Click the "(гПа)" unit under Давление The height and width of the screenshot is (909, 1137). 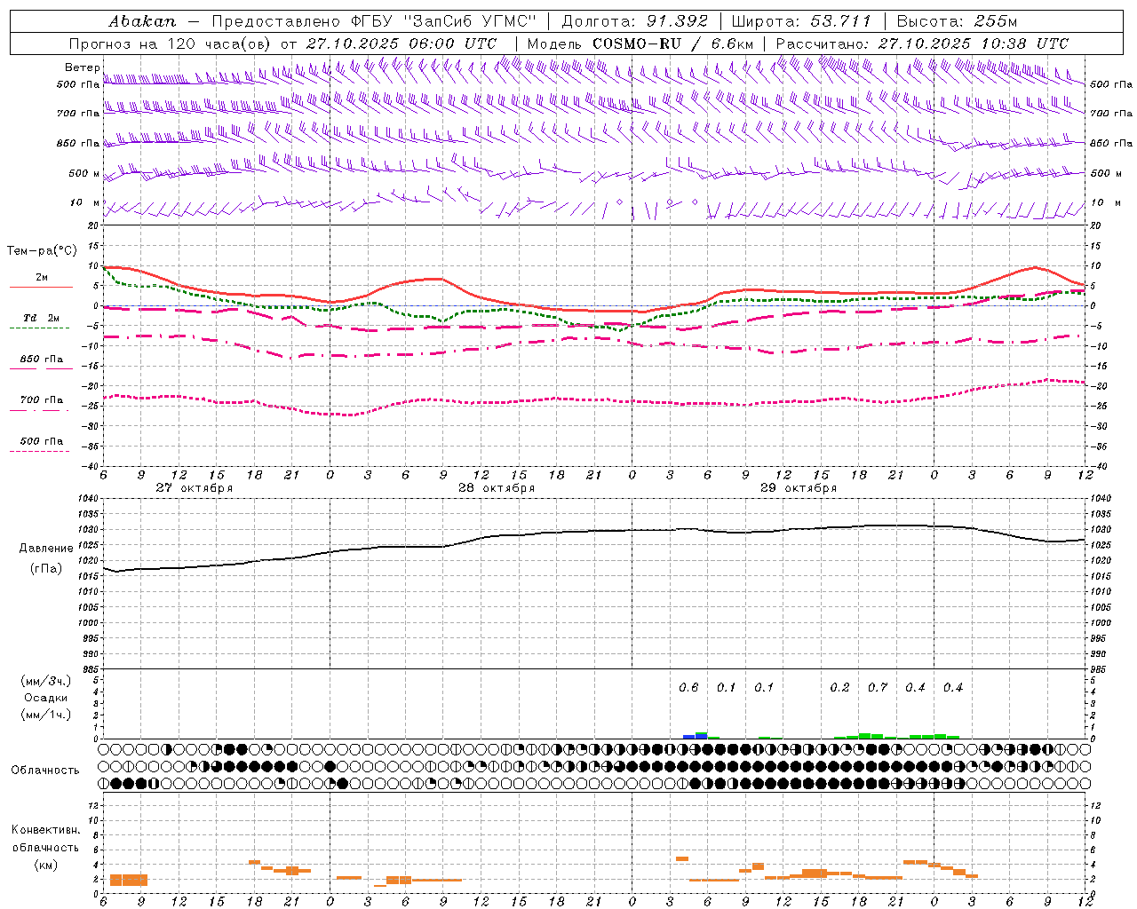pyautogui.click(x=45, y=568)
